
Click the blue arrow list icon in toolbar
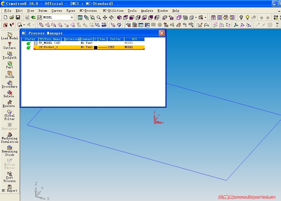[104, 25]
